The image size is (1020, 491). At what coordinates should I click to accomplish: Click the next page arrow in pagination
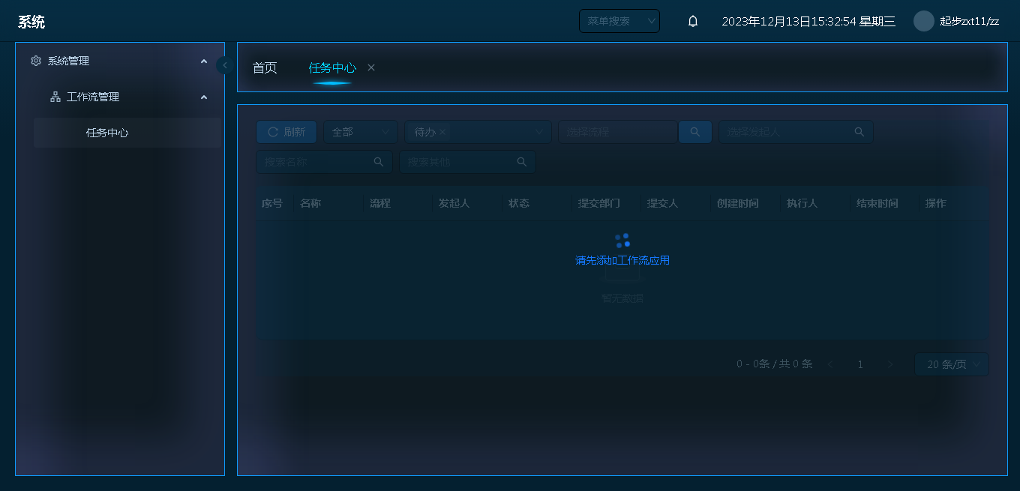(890, 364)
